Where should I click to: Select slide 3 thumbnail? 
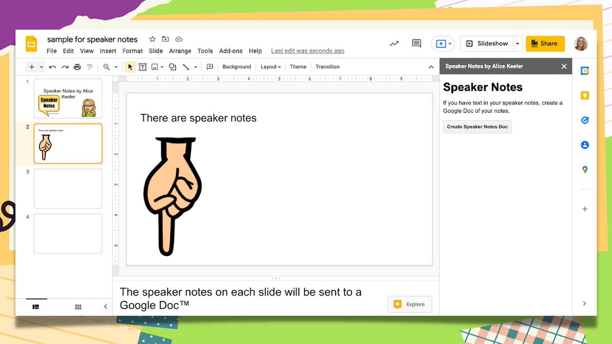point(68,188)
